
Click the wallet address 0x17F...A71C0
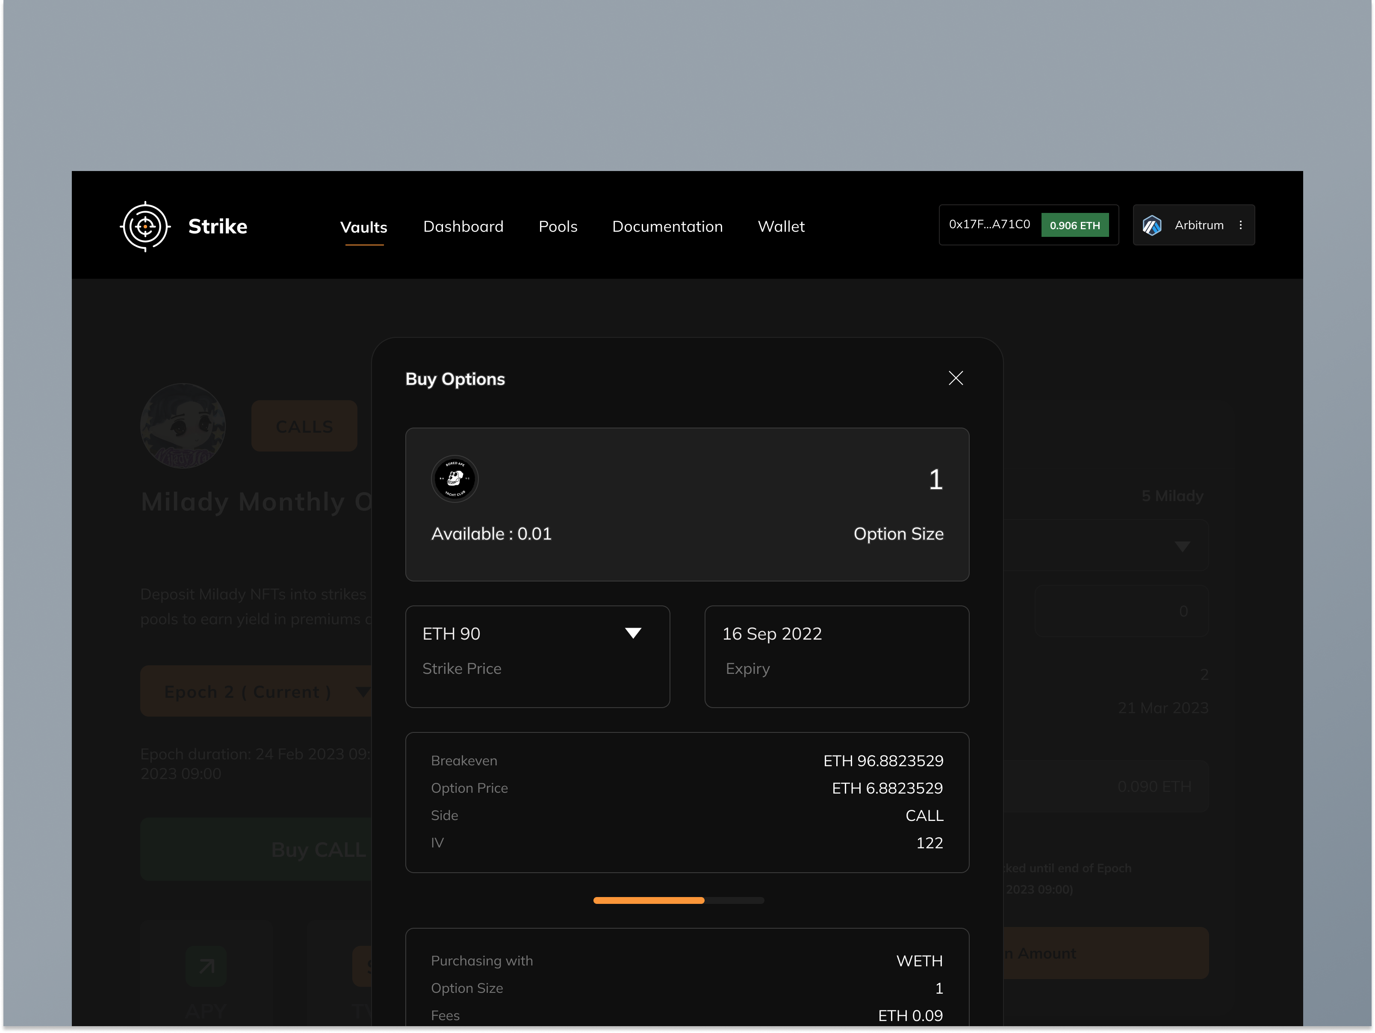pyautogui.click(x=989, y=224)
